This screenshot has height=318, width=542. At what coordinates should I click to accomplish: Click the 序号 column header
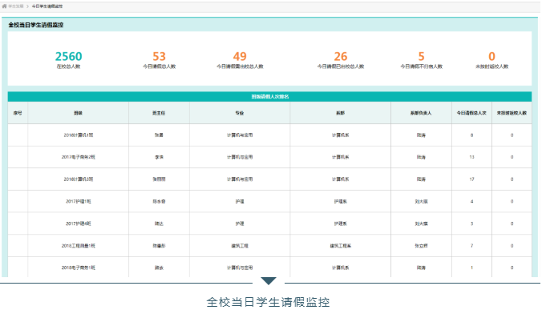[18, 113]
